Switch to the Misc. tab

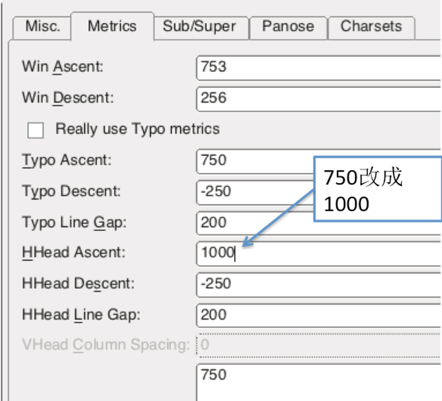pyautogui.click(x=42, y=26)
